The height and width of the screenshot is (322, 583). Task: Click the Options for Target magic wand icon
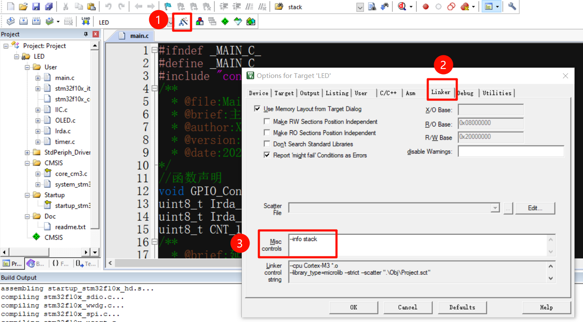tap(183, 22)
